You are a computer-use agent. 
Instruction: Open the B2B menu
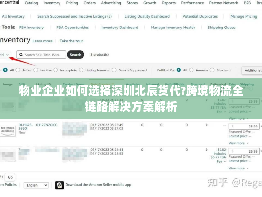coord(248,3)
